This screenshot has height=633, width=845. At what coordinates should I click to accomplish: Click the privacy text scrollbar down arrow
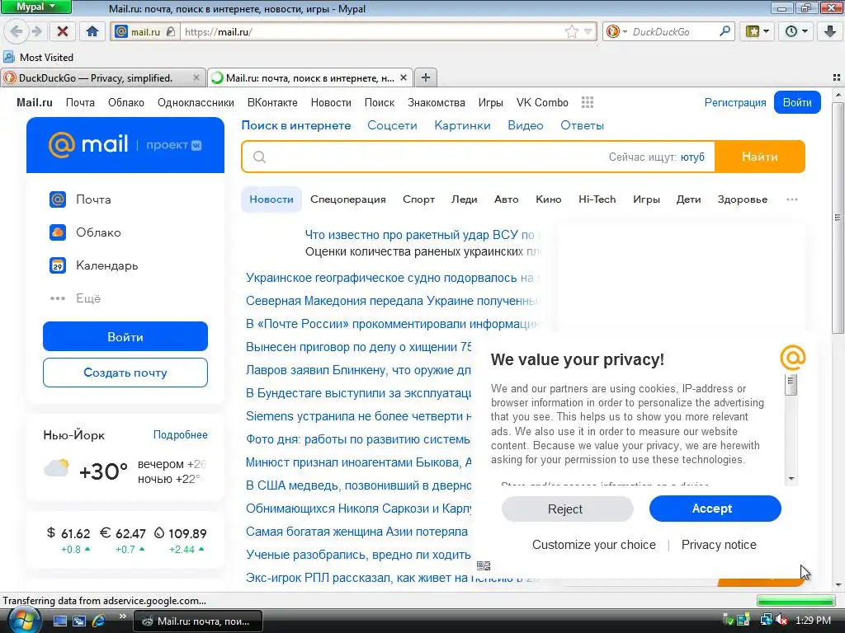791,479
